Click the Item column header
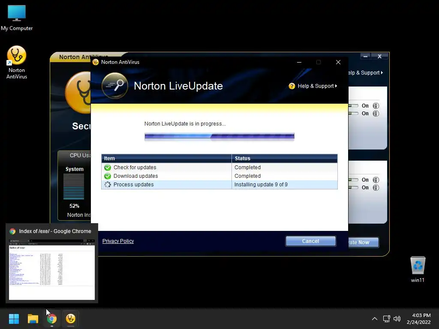439x329 pixels. click(x=166, y=159)
